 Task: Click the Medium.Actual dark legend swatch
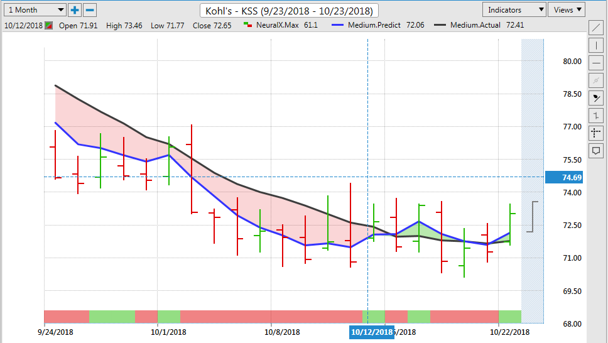[440, 25]
